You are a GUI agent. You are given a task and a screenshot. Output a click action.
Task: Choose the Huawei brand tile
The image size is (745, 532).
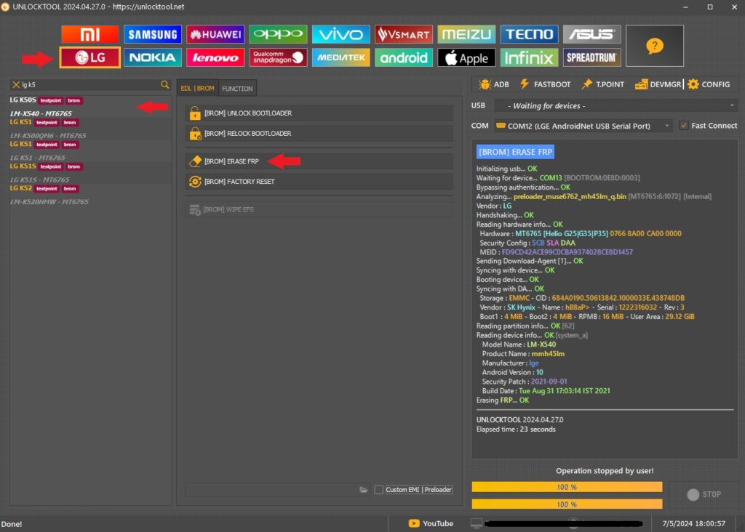215,34
